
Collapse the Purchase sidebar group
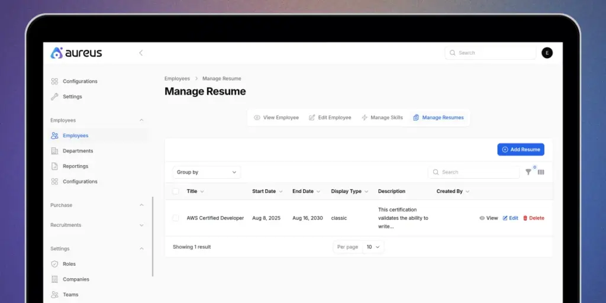tap(141, 205)
